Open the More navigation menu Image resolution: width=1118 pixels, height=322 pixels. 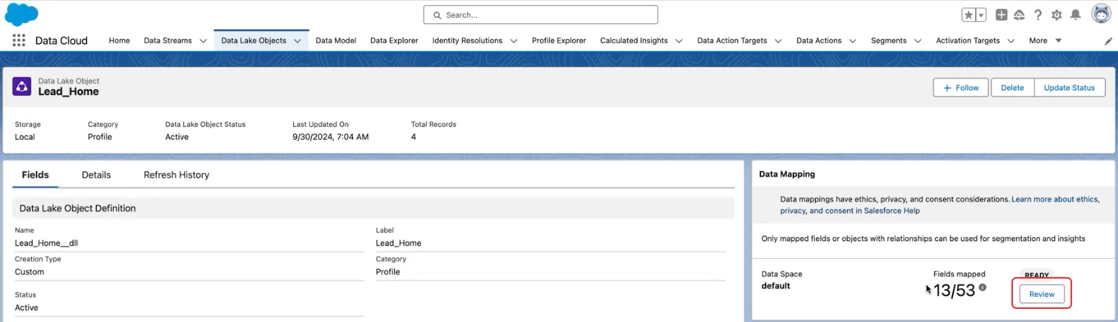(1045, 40)
